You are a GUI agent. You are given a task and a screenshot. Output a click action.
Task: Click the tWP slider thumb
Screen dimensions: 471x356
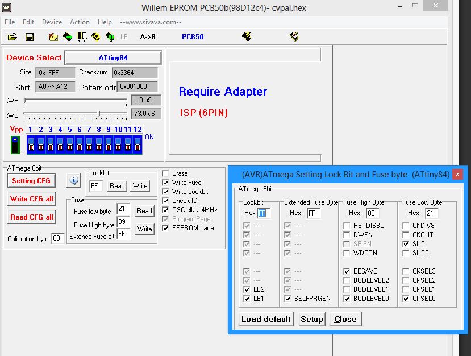click(25, 101)
